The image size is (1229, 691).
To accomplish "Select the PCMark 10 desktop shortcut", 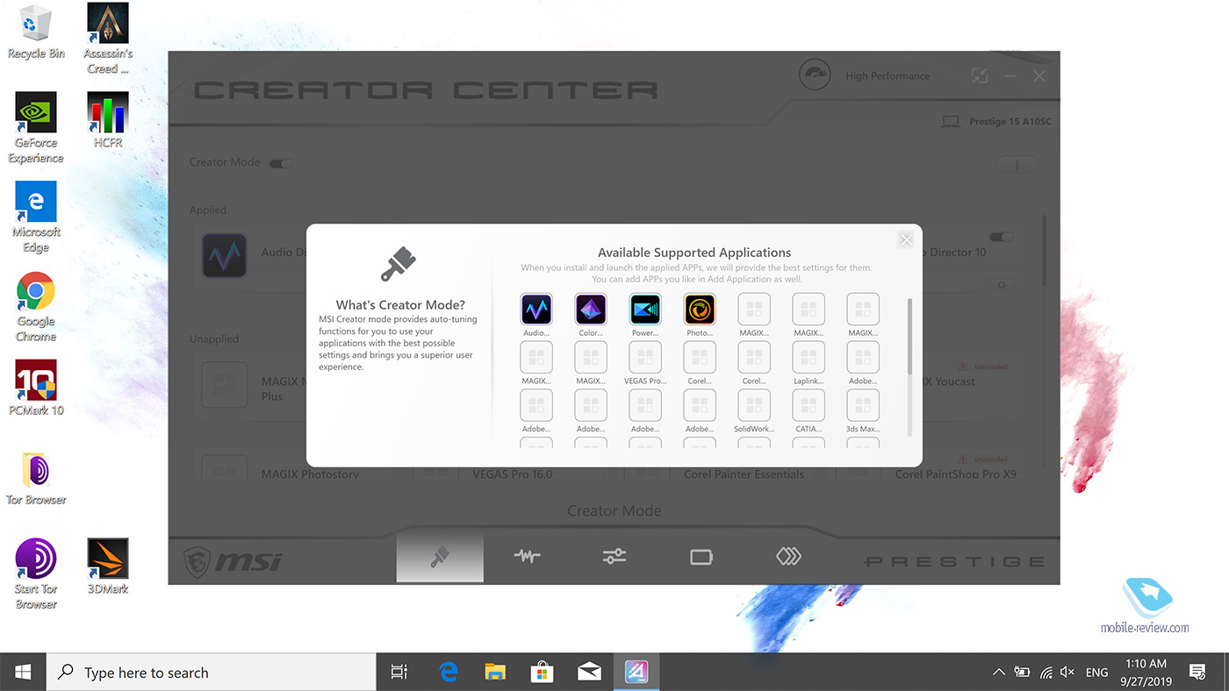I will [x=36, y=388].
